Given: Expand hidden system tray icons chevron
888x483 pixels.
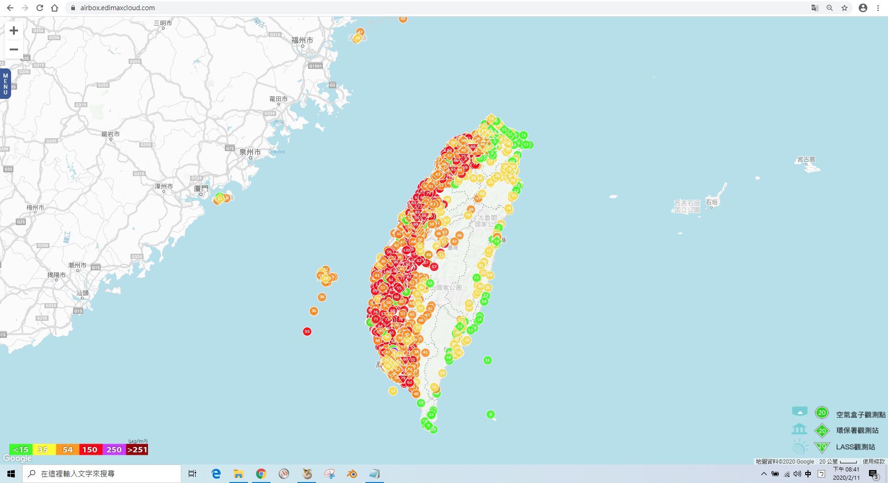Looking at the screenshot, I should point(764,474).
